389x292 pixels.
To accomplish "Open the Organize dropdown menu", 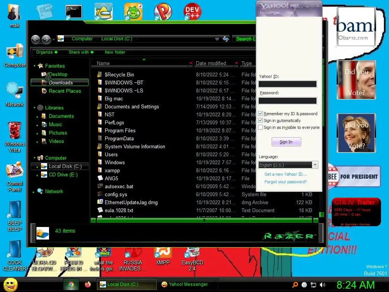I will [x=47, y=52].
